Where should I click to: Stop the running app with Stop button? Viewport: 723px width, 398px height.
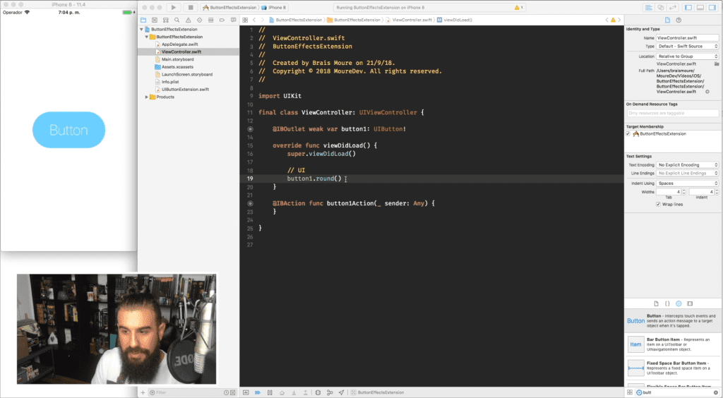point(191,7)
